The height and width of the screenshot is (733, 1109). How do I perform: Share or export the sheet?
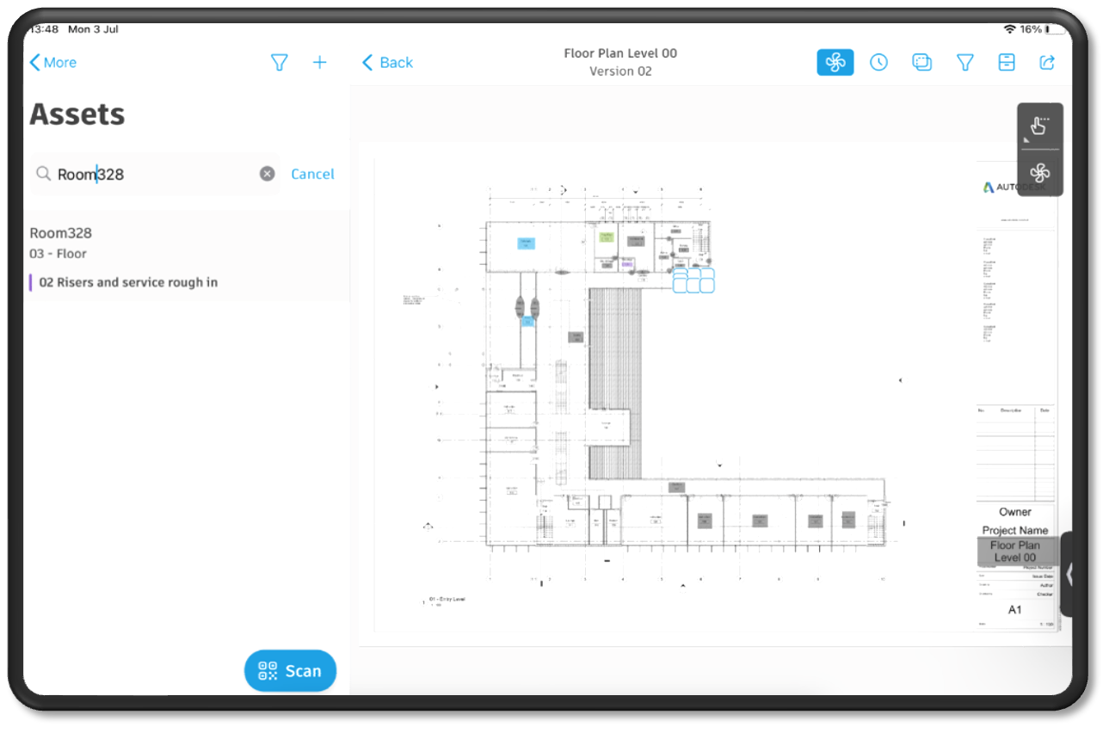(1047, 62)
